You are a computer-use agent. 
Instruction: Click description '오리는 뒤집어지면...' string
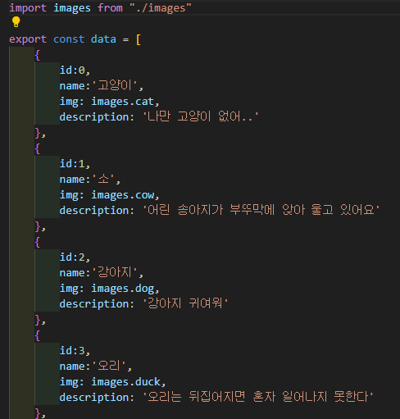[258, 397]
